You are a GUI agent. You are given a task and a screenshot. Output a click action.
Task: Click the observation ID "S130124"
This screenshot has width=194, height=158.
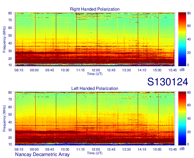click(168, 82)
